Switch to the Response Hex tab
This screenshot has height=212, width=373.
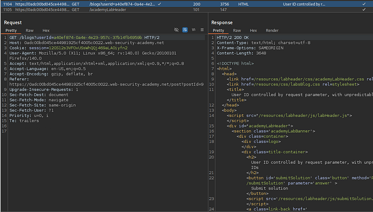tap(253, 30)
